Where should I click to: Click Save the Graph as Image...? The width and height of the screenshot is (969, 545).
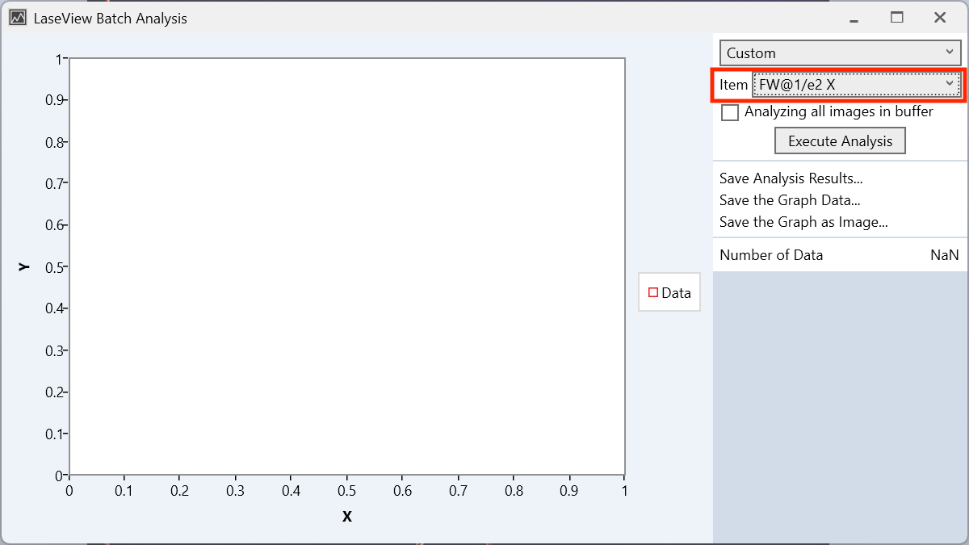[803, 222]
